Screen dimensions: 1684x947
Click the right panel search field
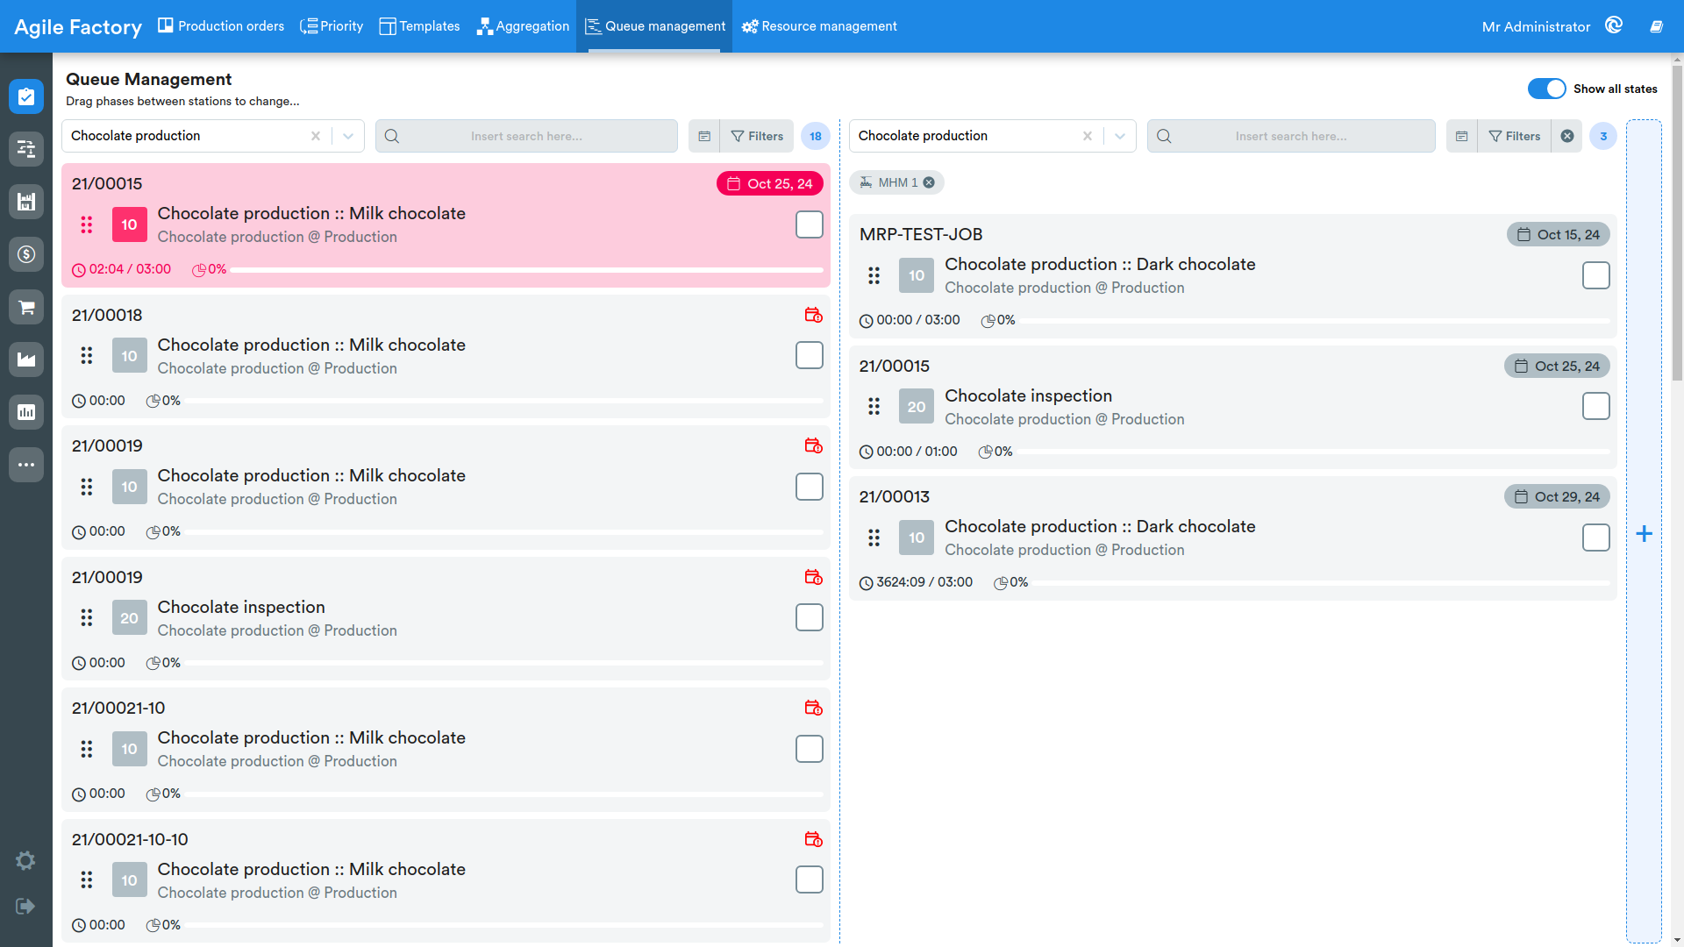click(1291, 136)
